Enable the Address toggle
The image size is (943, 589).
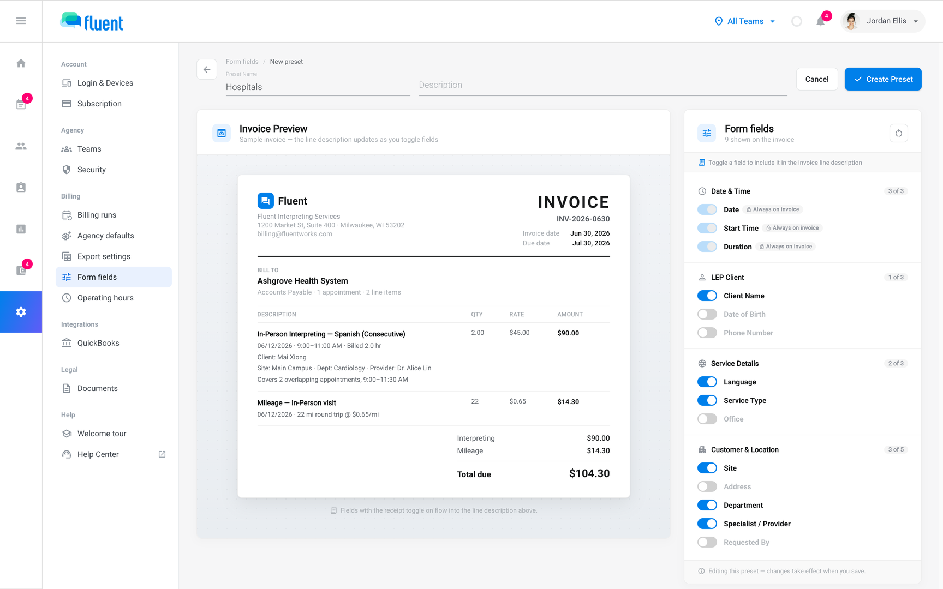coord(707,486)
